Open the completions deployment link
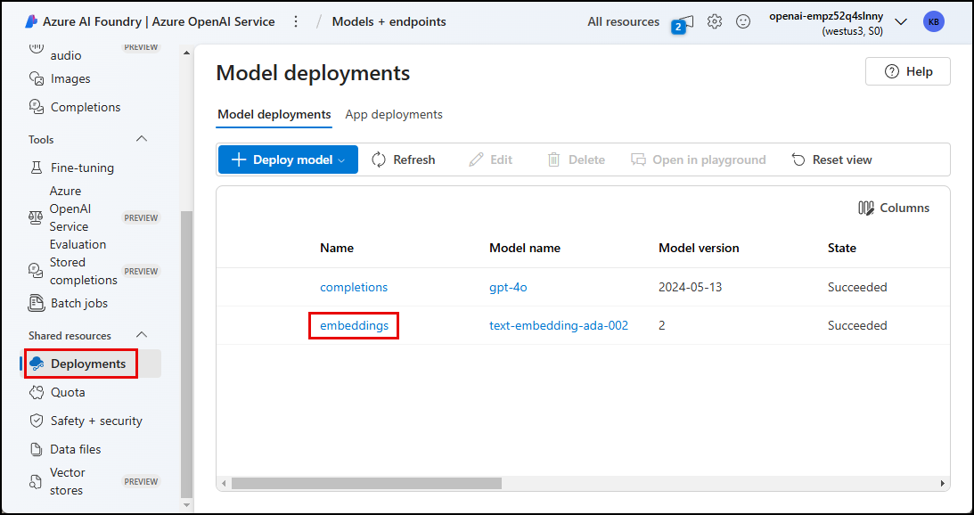 point(354,287)
